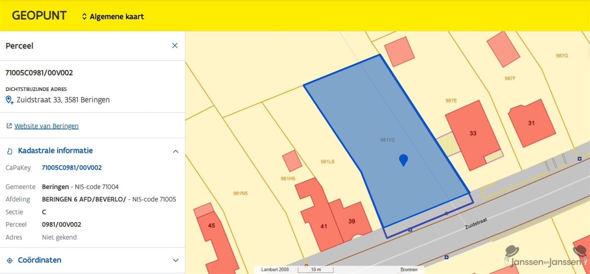
Task: Click parcel label 981H5 on the map
Action: point(288,178)
